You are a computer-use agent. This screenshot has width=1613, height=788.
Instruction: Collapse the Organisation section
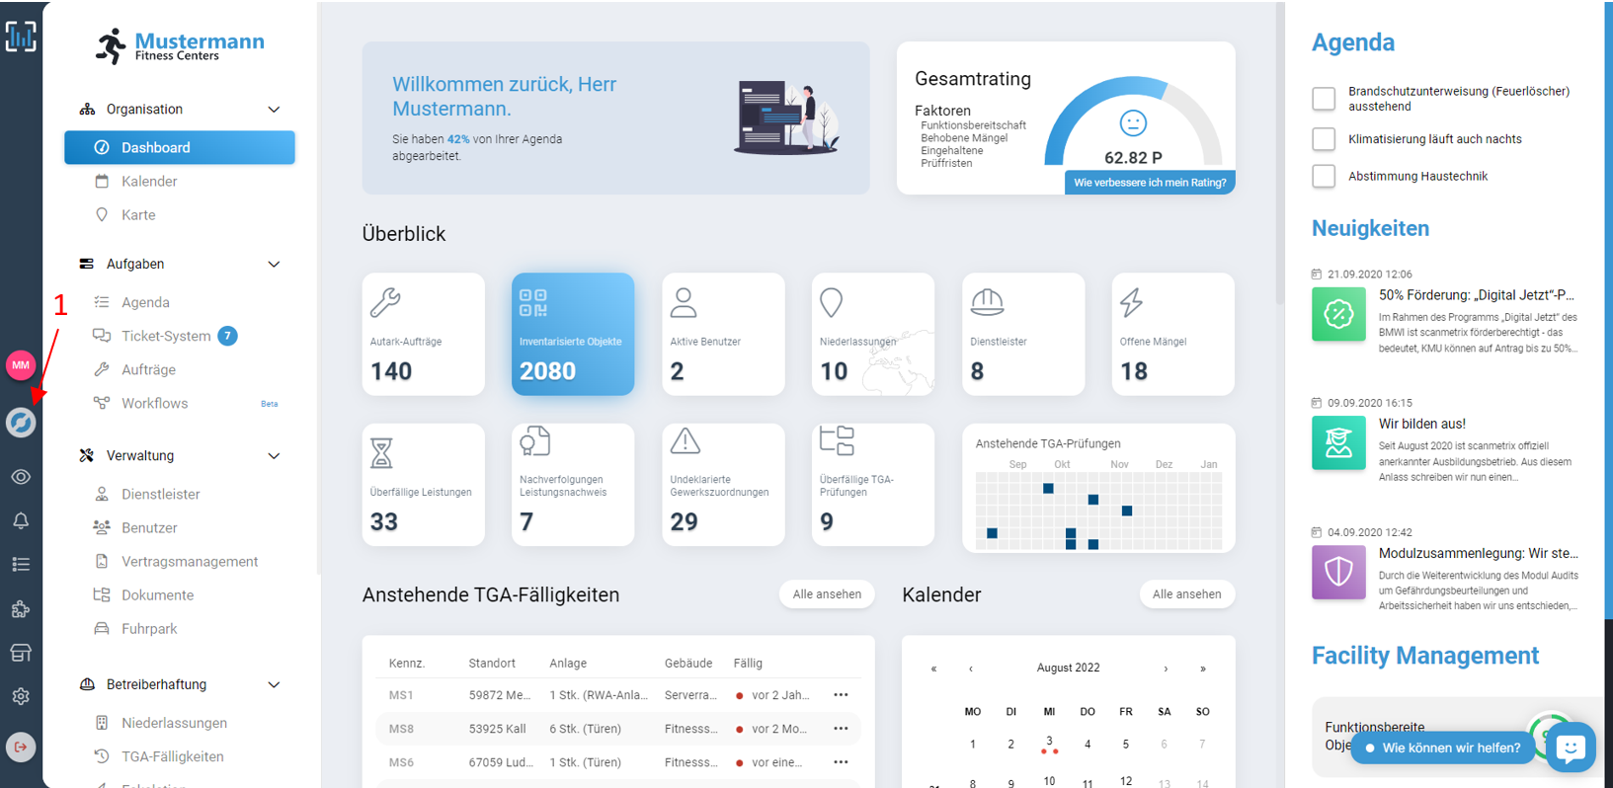[x=274, y=110]
